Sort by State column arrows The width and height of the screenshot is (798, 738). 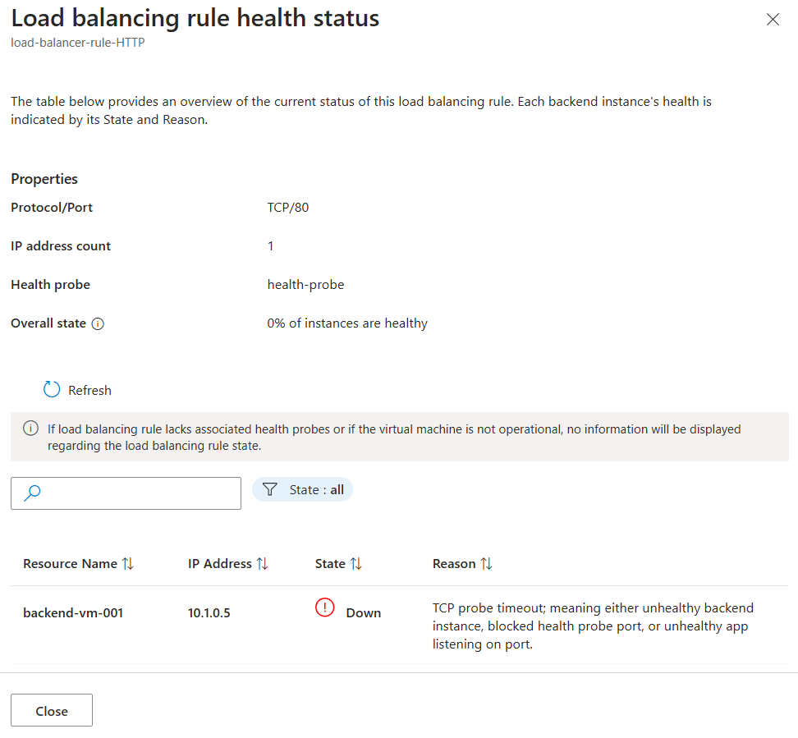355,564
